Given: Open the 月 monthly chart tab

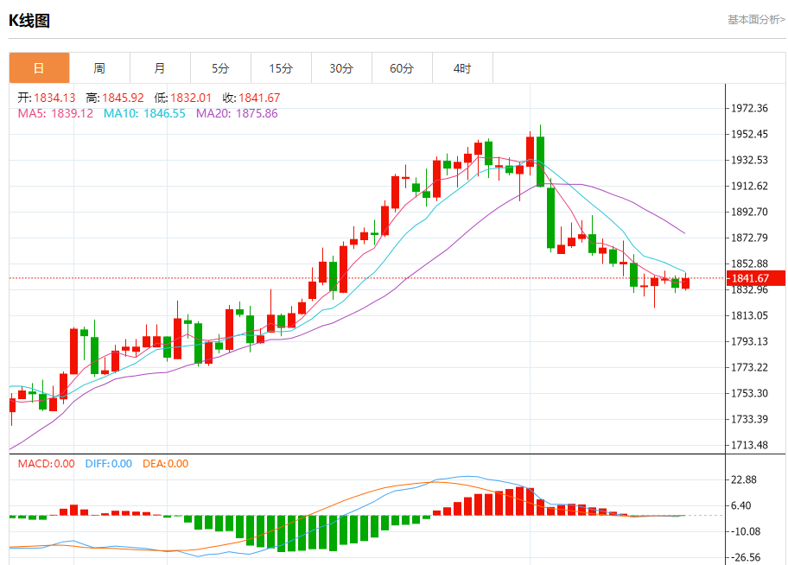Looking at the screenshot, I should point(160,68).
